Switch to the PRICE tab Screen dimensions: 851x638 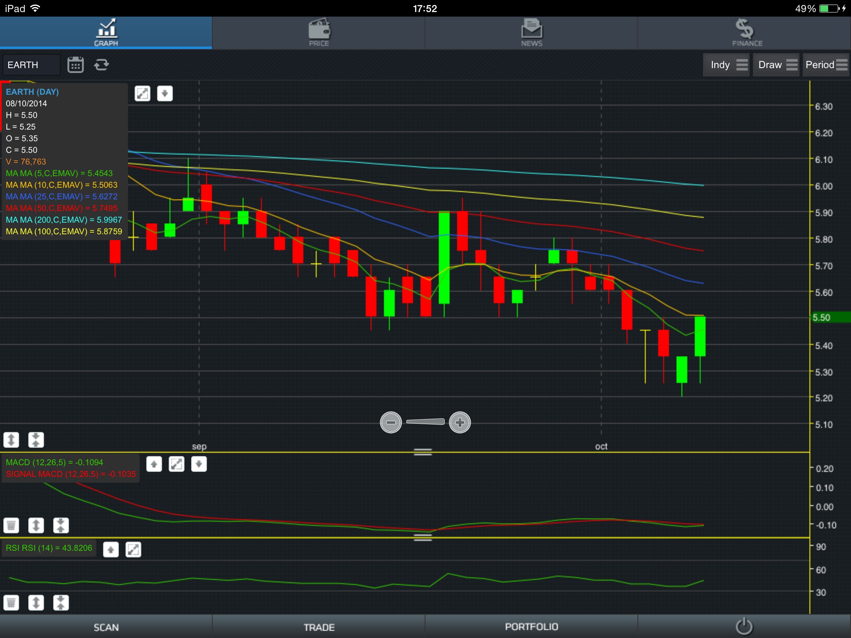coord(319,32)
